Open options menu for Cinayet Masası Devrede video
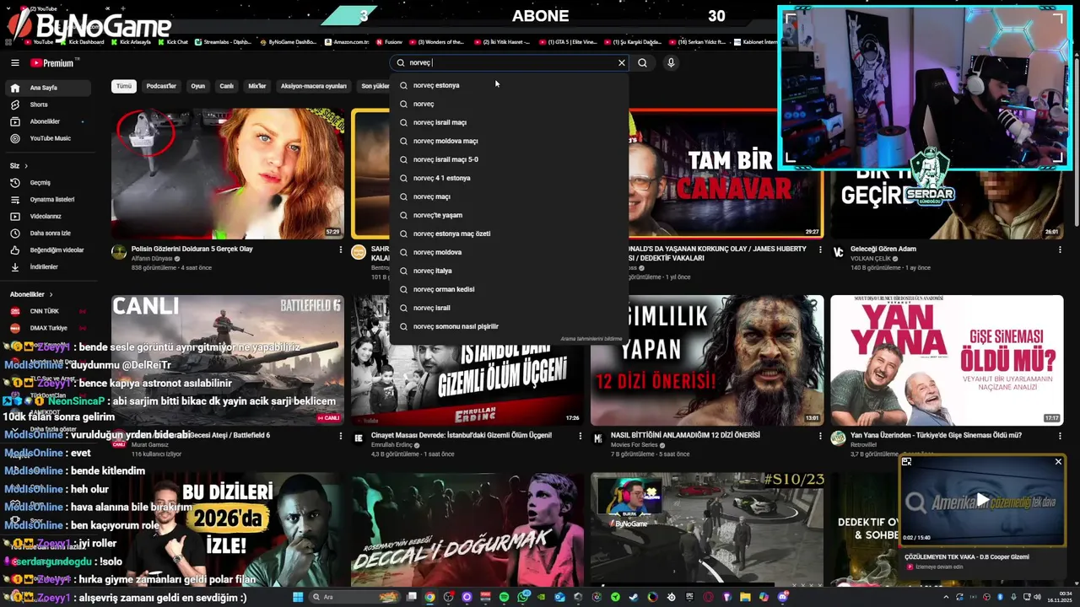 580,436
